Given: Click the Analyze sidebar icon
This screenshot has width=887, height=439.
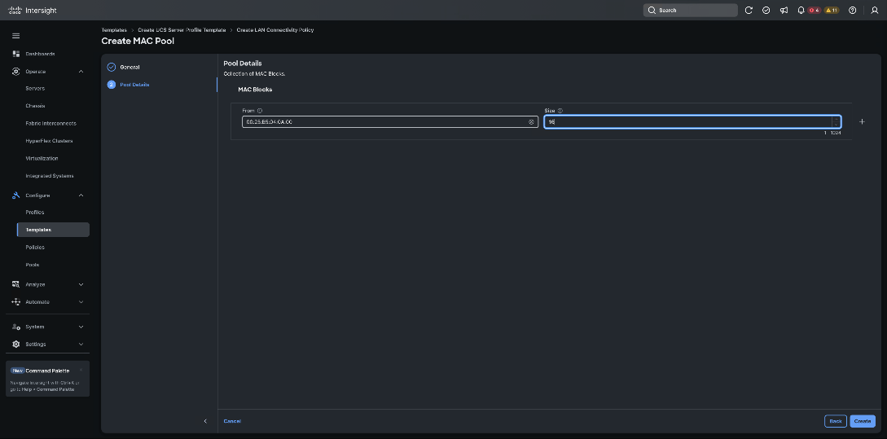Looking at the screenshot, I should 15,284.
